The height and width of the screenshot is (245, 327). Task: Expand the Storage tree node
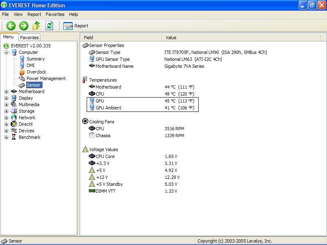coord(6,111)
